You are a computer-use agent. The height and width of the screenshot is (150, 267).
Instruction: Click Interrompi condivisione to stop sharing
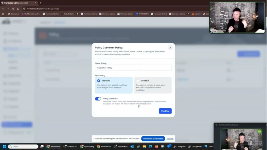tap(153, 139)
